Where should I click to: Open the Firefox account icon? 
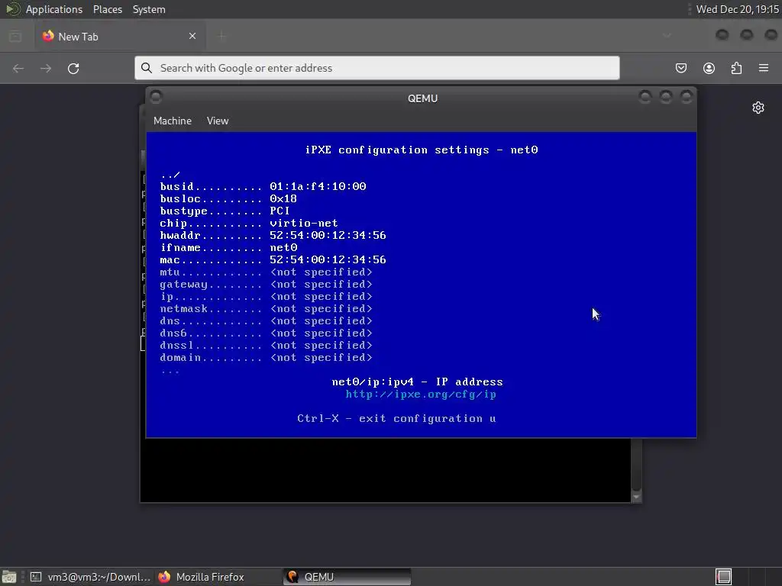point(709,68)
